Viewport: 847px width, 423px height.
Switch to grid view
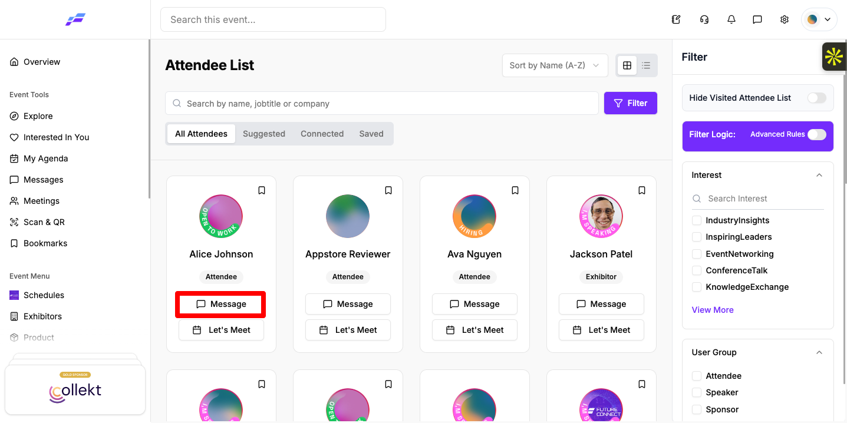[x=627, y=65]
